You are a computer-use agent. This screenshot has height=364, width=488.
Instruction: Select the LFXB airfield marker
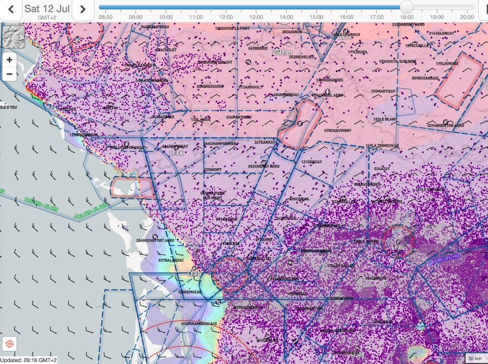pyautogui.click(x=194, y=268)
